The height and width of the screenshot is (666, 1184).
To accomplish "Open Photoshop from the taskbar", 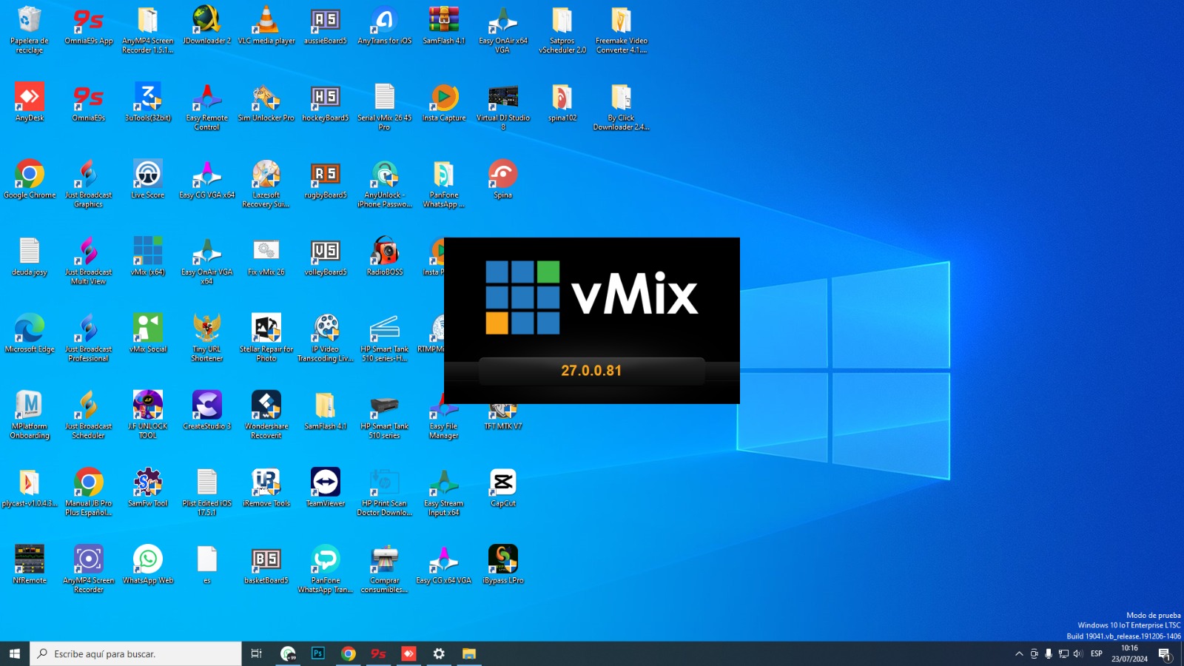I will click(x=318, y=653).
